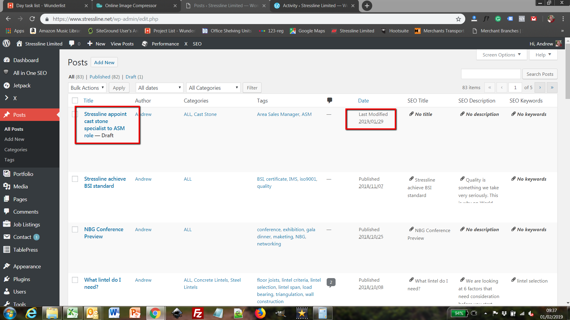Viewport: 570px width, 320px height.
Task: Click the search posts input field
Action: pyautogui.click(x=491, y=74)
